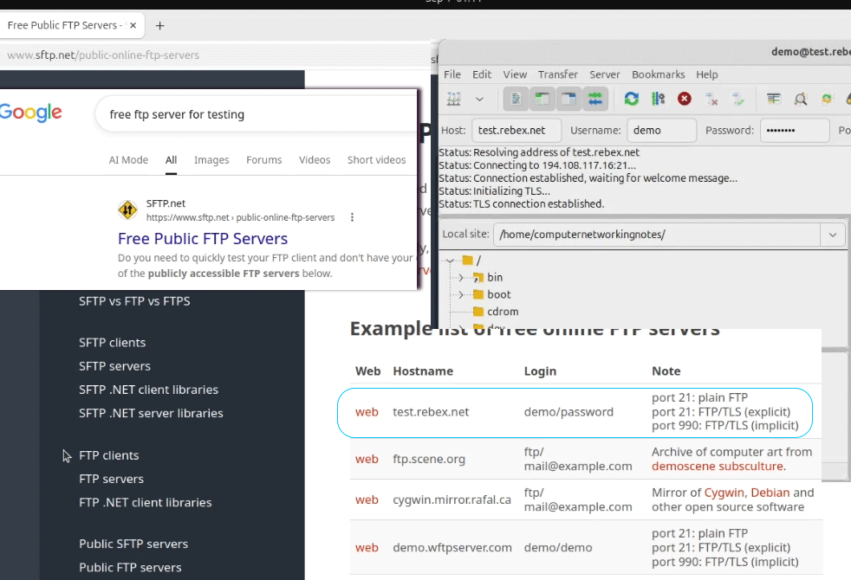
Task: Open SFTP .NET server libraries link
Action: (x=151, y=413)
